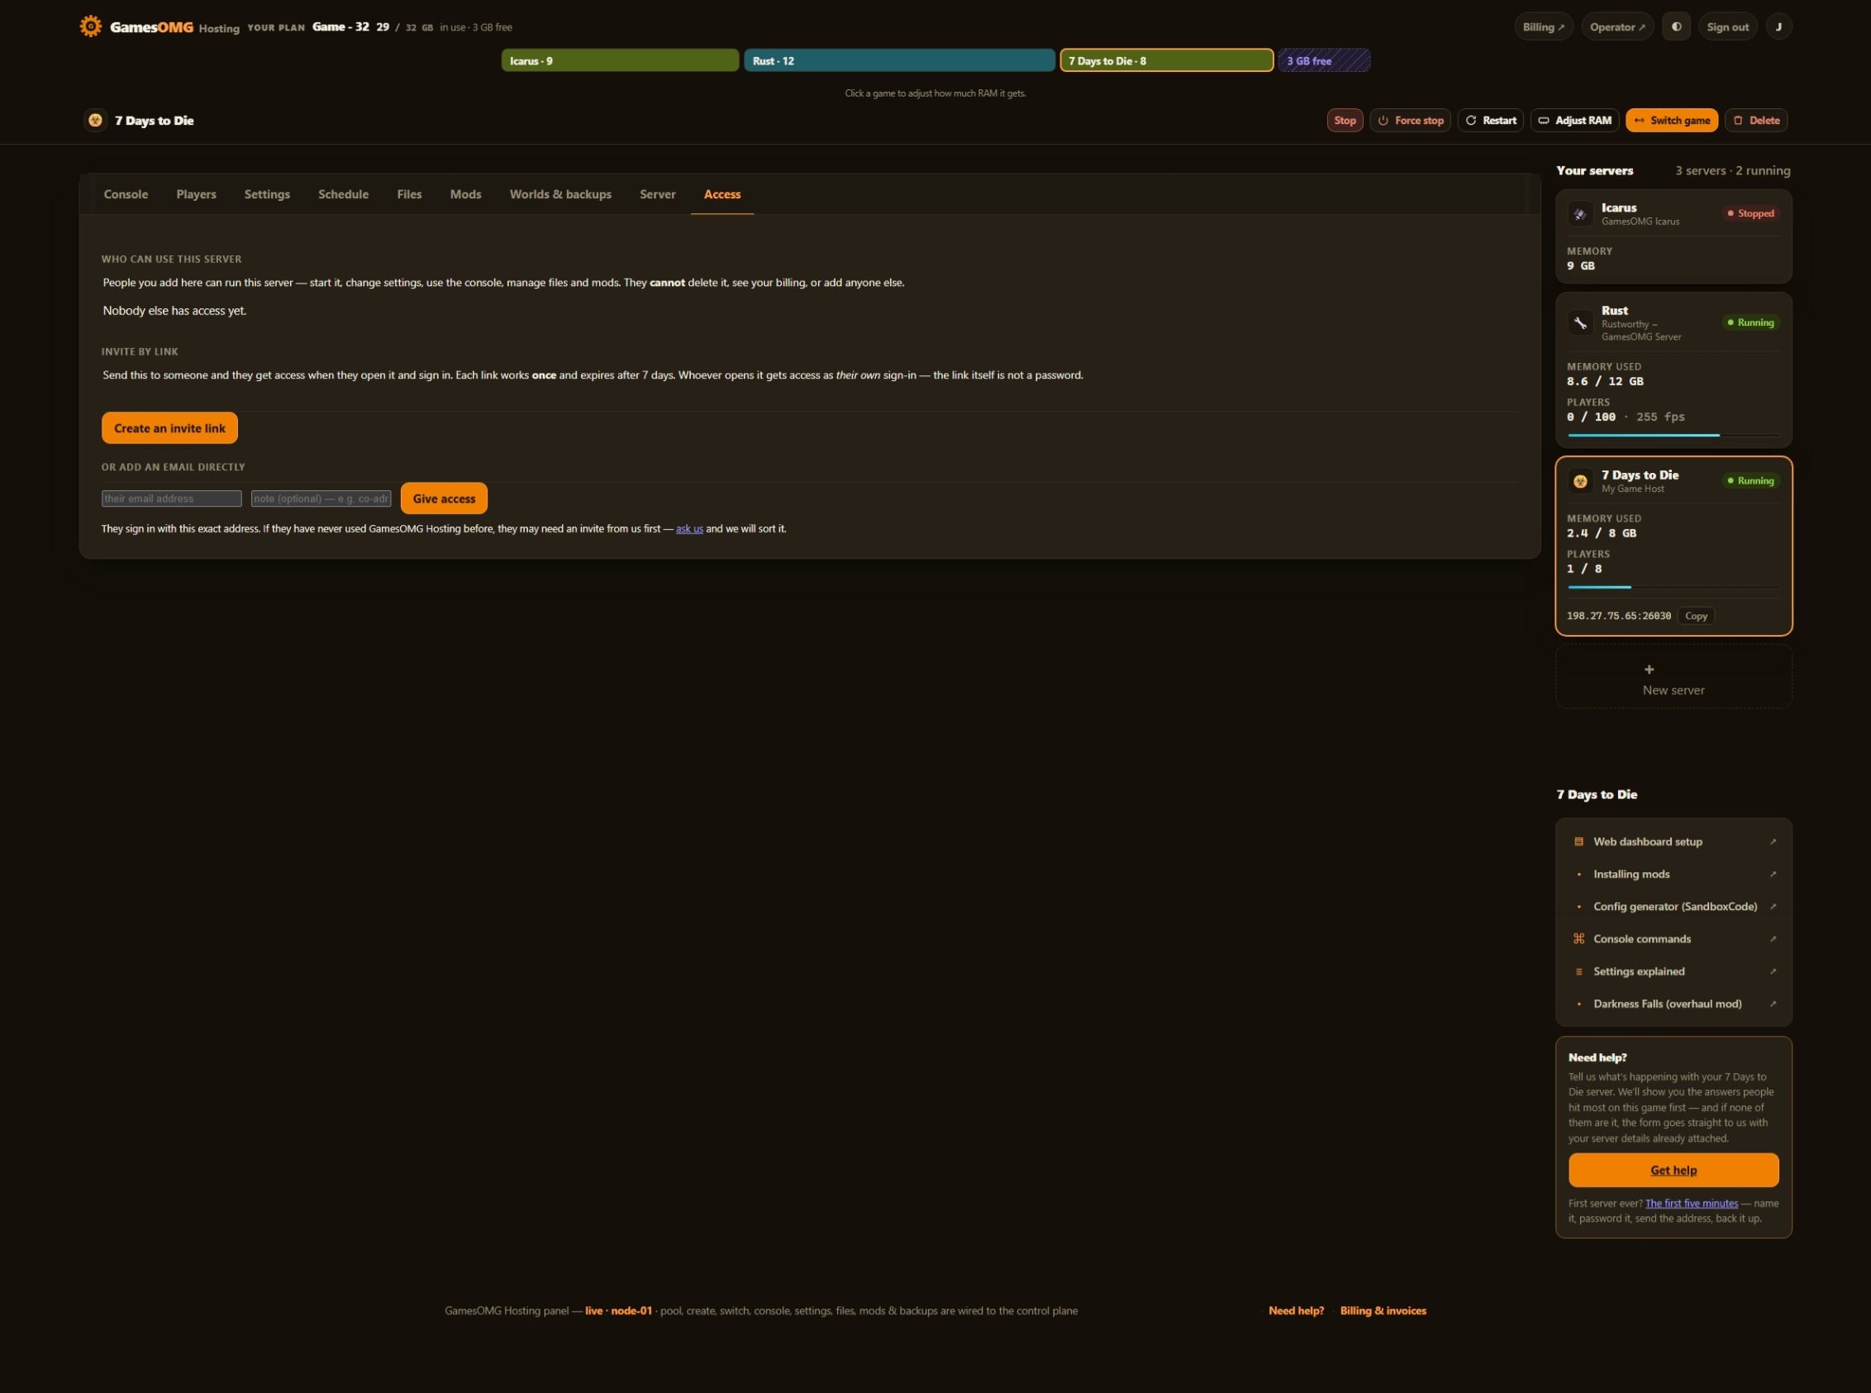The width and height of the screenshot is (1871, 1393).
Task: Click the plus icon above New server
Action: (x=1650, y=670)
